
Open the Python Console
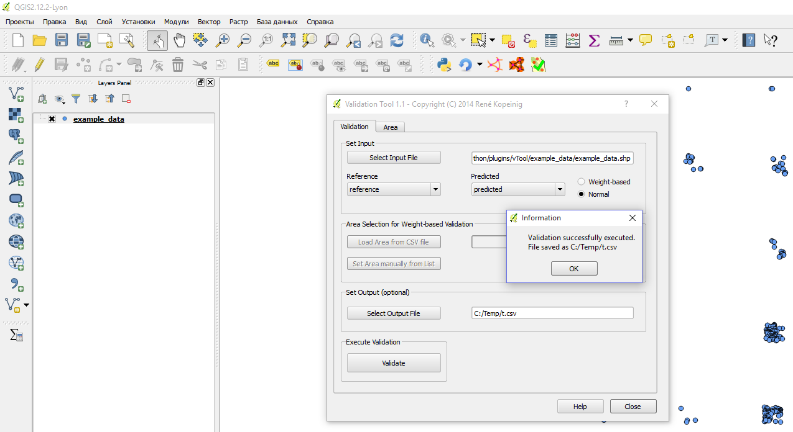coord(445,64)
